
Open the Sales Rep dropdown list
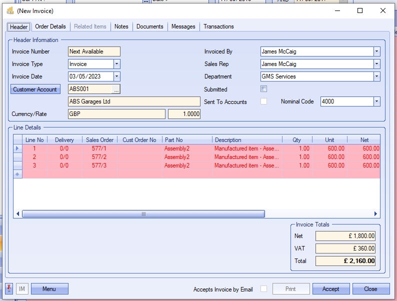376,64
